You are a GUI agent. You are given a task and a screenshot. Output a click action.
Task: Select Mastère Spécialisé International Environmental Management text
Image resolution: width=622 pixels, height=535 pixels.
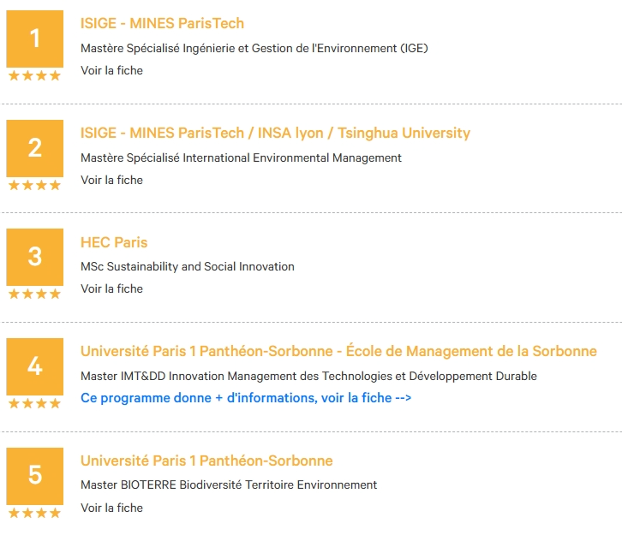pos(241,158)
